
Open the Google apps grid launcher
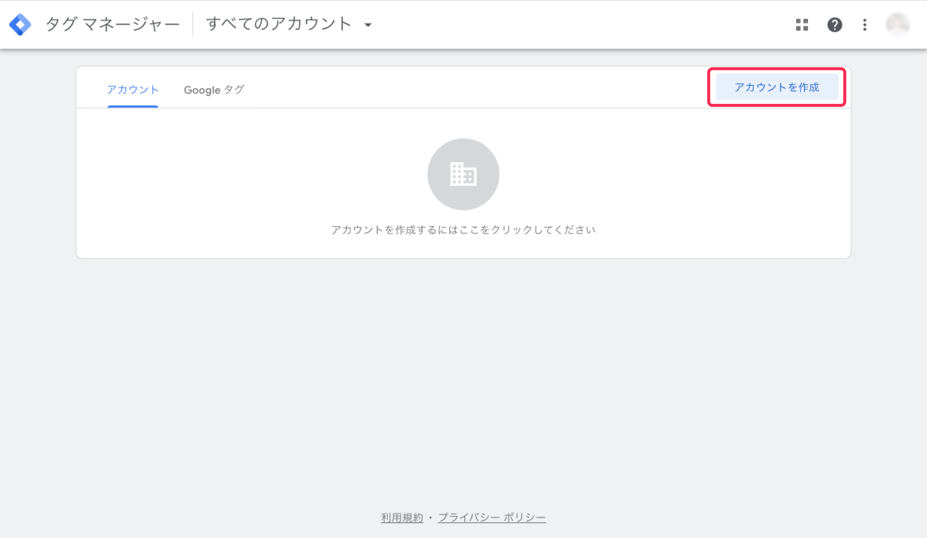click(802, 25)
